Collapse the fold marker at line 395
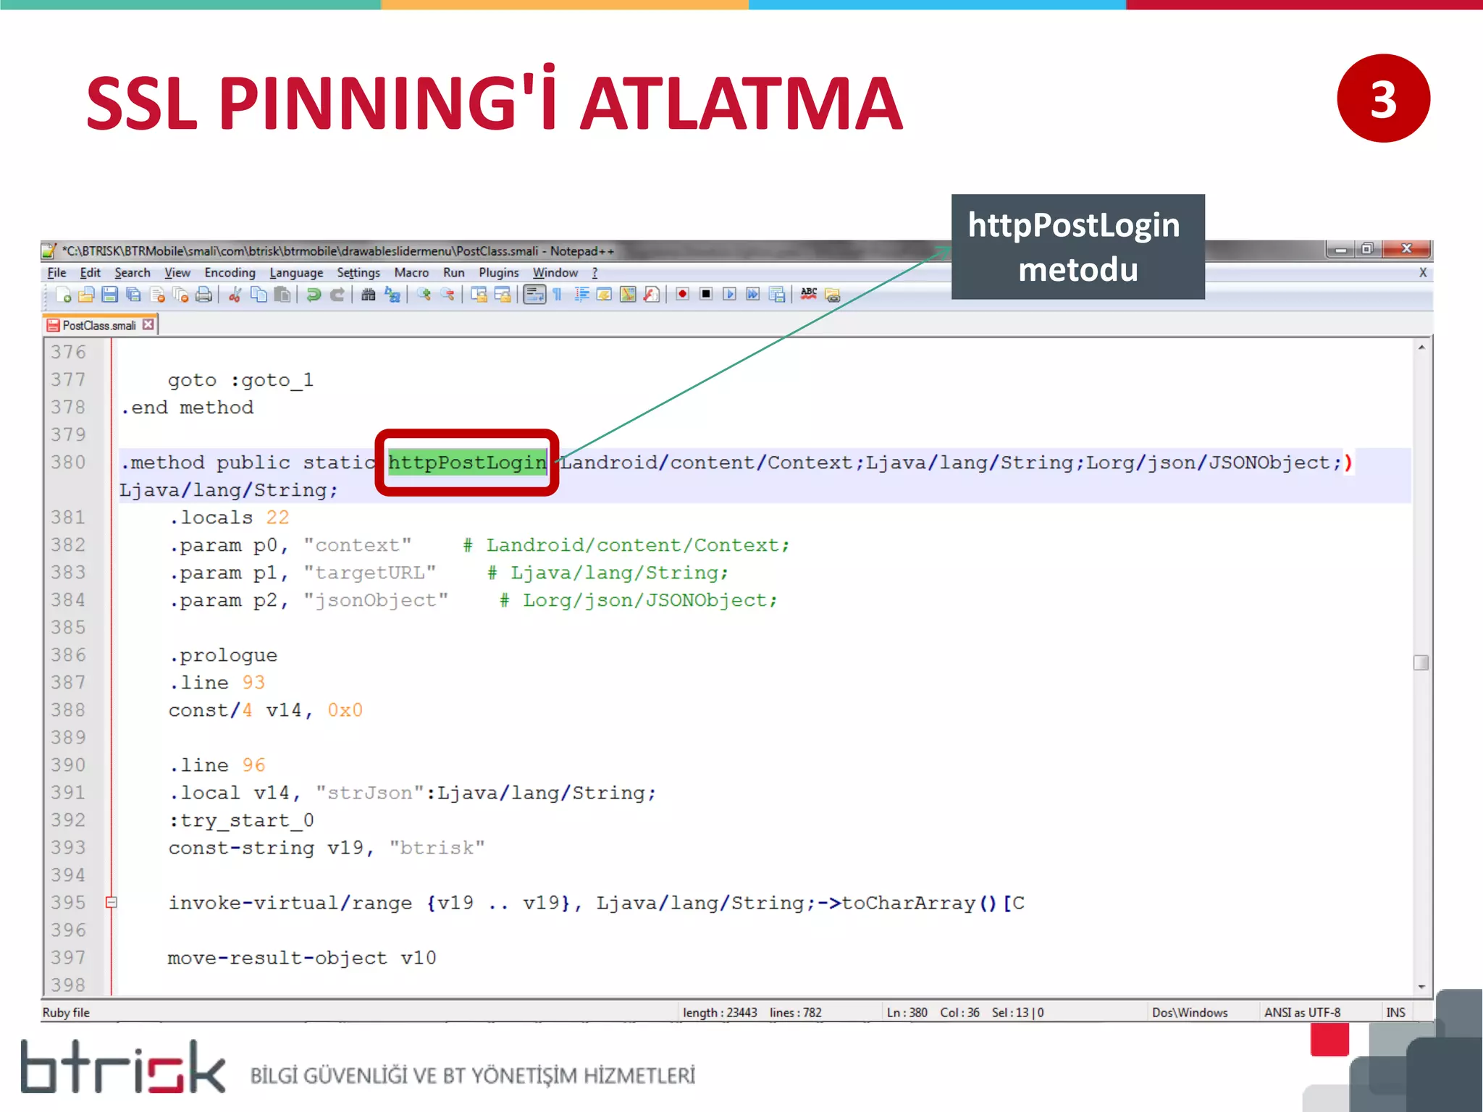This screenshot has height=1112, width=1483. tap(111, 902)
